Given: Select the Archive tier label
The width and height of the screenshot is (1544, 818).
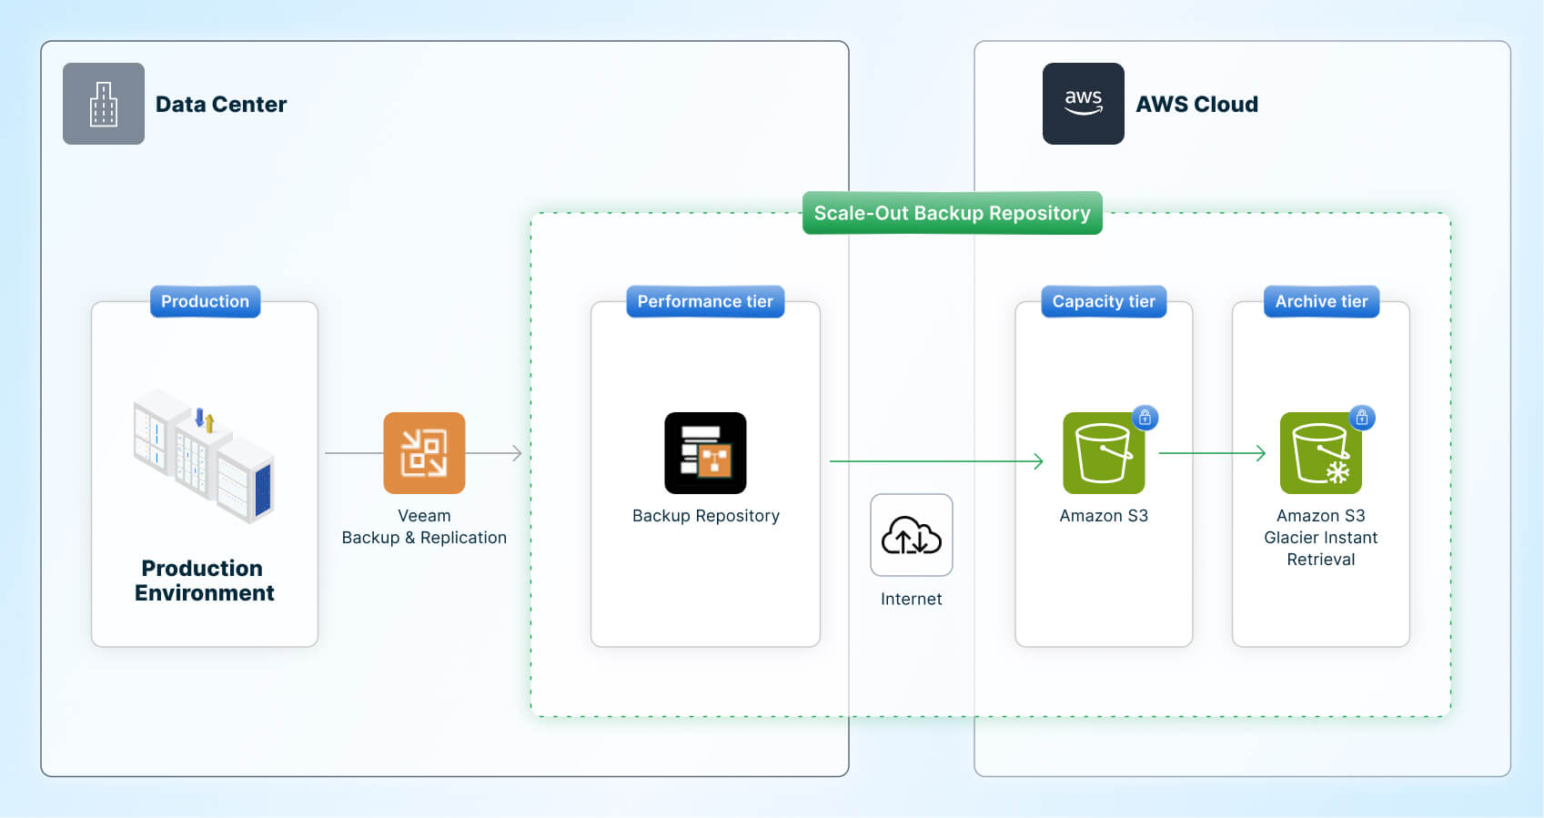Looking at the screenshot, I should pyautogui.click(x=1321, y=301).
